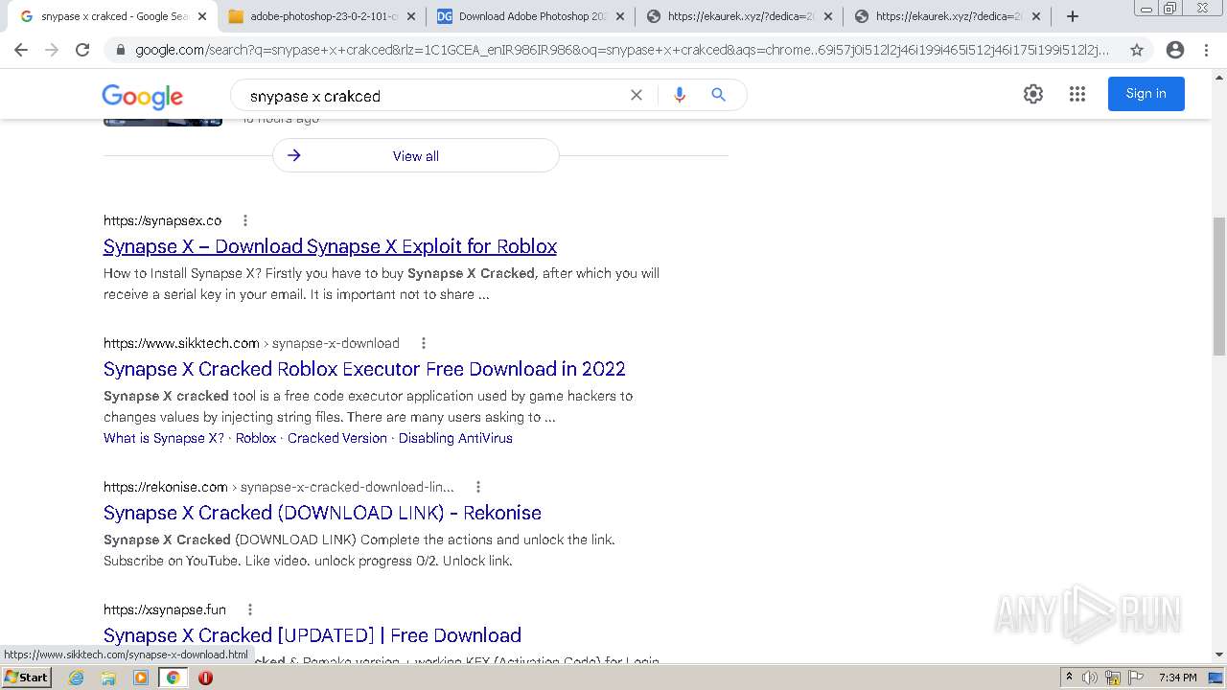The image size is (1227, 690).
Task: Open more options for xsynapse.fun result
Action: 250,609
